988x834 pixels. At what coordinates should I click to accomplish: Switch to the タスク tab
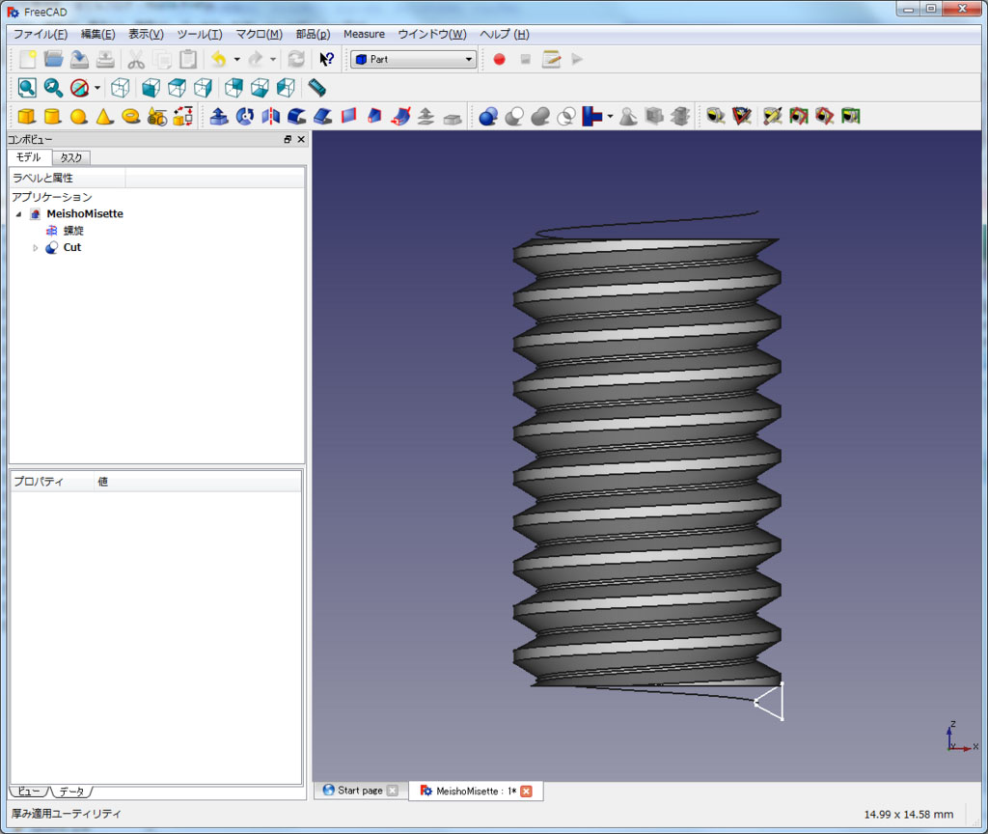[x=71, y=157]
